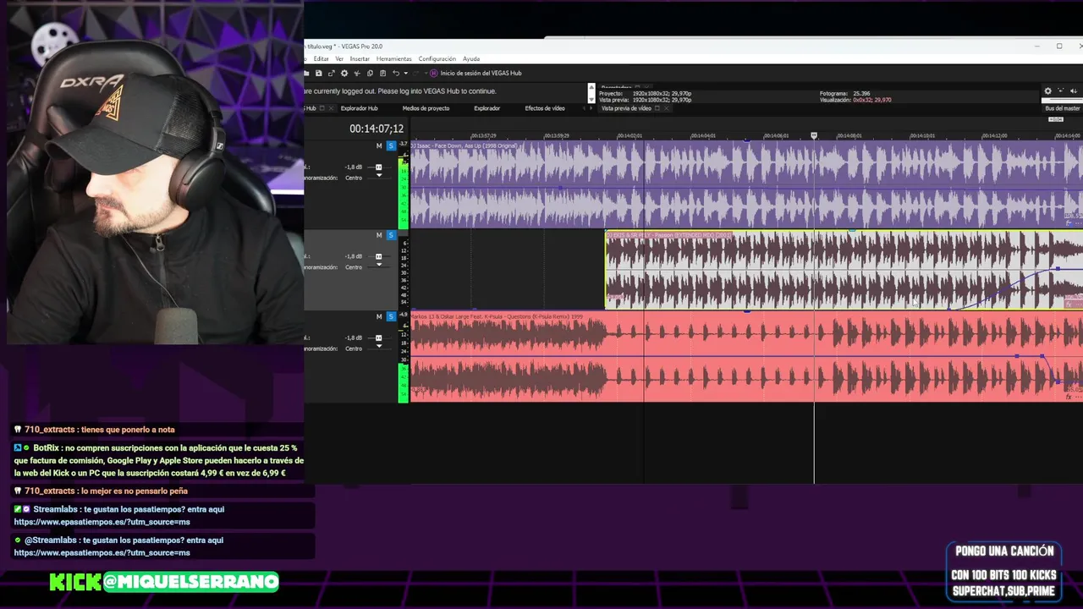Open the Ver menu

[339, 59]
